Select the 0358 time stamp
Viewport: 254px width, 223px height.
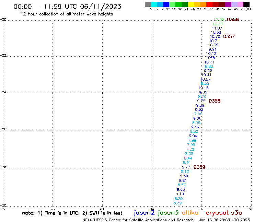(x=215, y=101)
